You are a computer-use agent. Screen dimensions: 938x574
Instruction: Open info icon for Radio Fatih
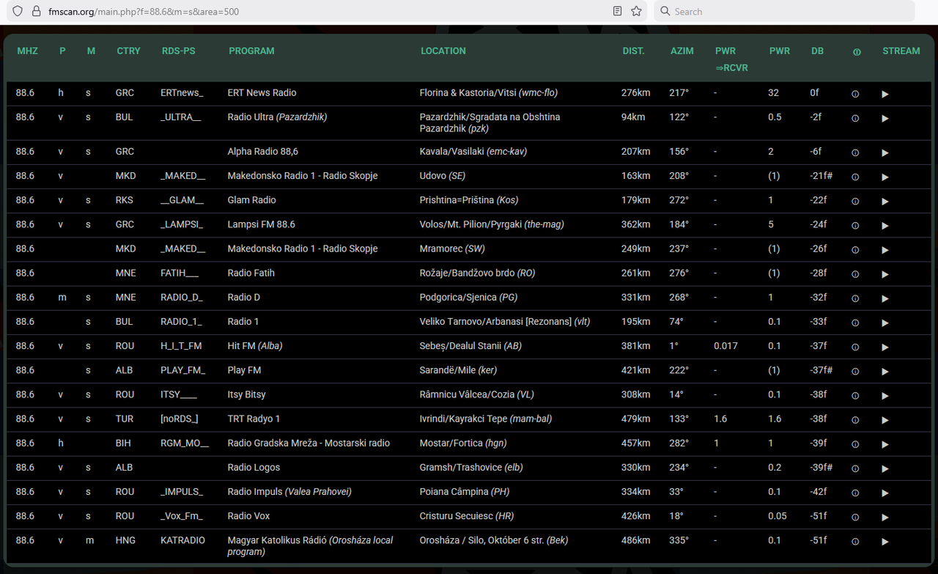[855, 274]
